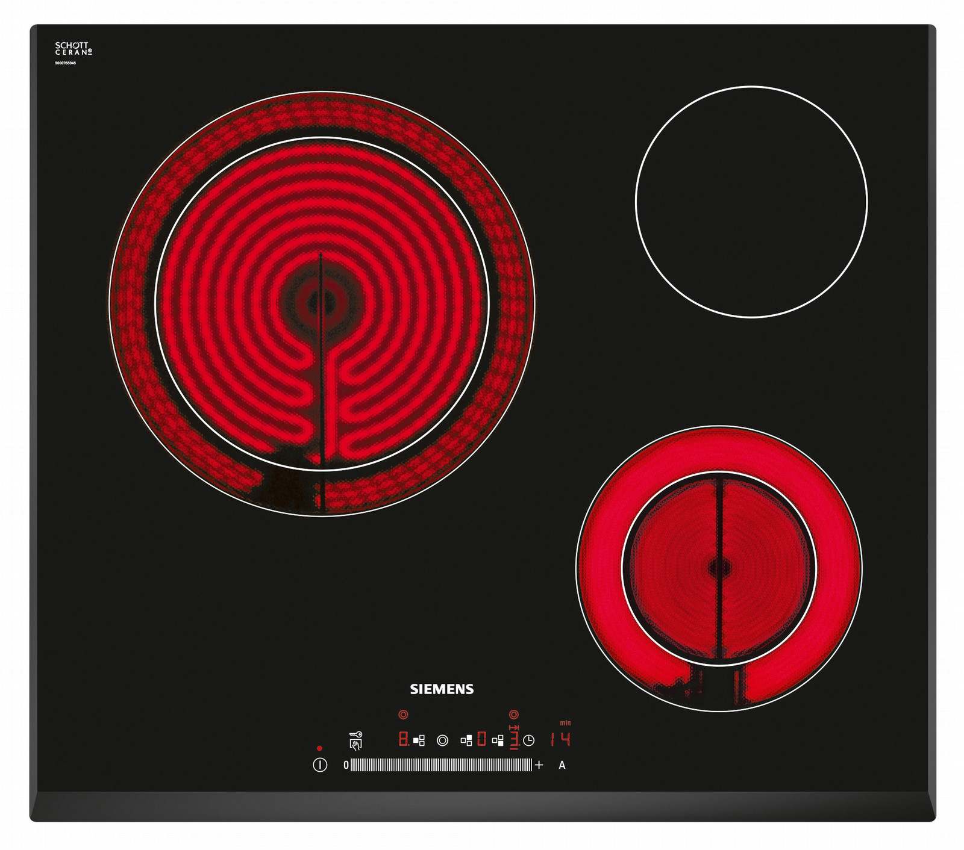Tap the wipe protection hand symbol
The image size is (964, 850).
[x=355, y=745]
